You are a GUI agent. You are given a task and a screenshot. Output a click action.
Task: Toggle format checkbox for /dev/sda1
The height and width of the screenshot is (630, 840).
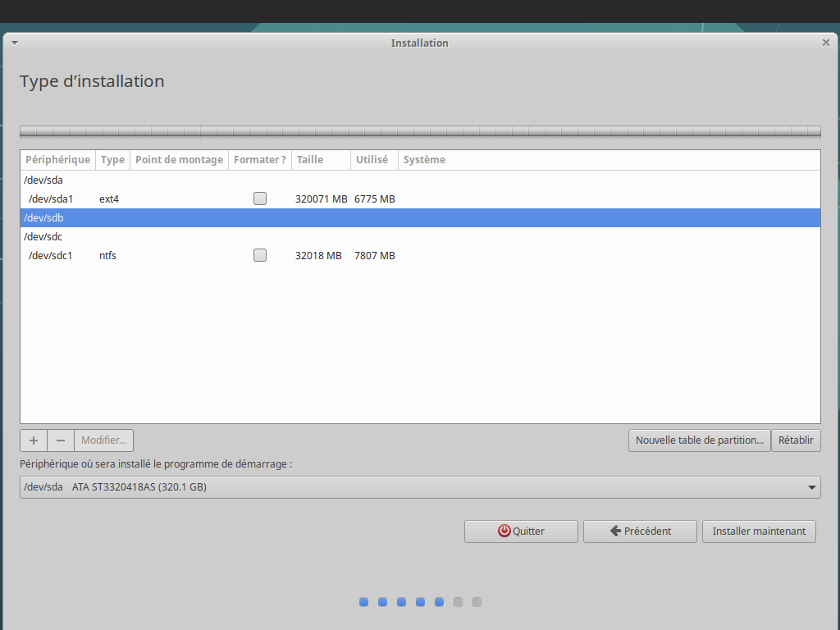click(260, 199)
